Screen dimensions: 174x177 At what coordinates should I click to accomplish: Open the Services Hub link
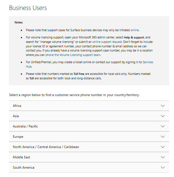click(x=148, y=62)
